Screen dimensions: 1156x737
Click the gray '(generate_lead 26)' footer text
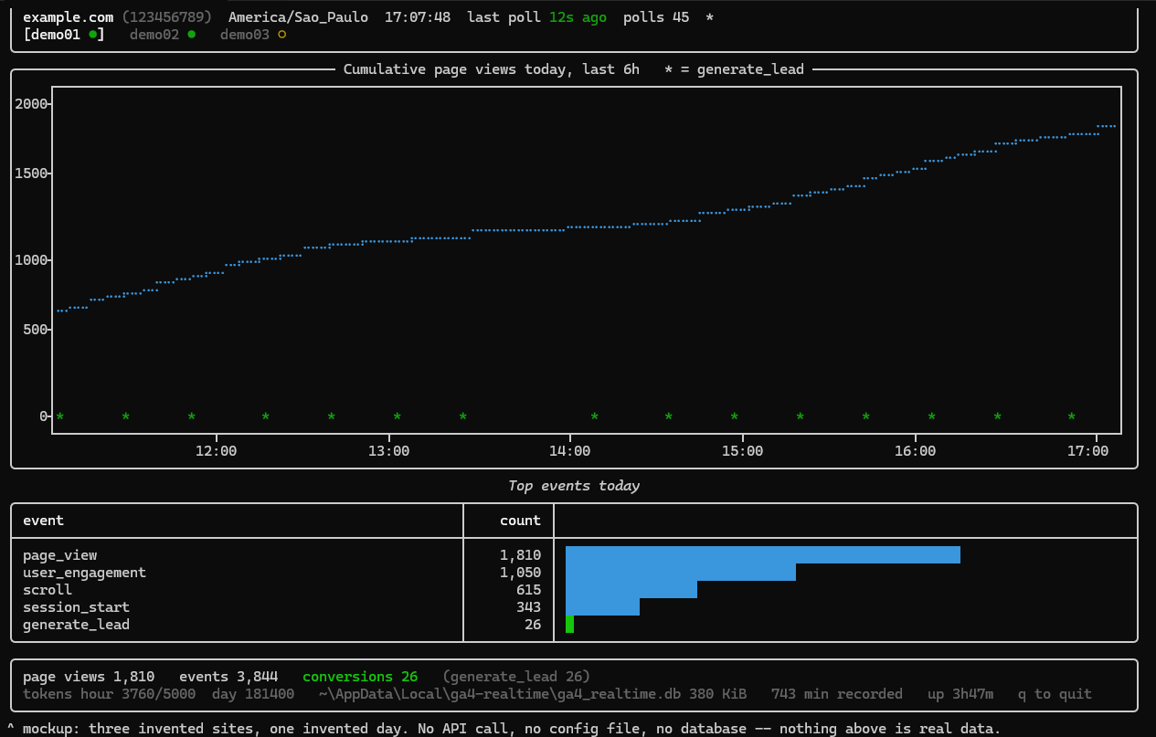516,677
